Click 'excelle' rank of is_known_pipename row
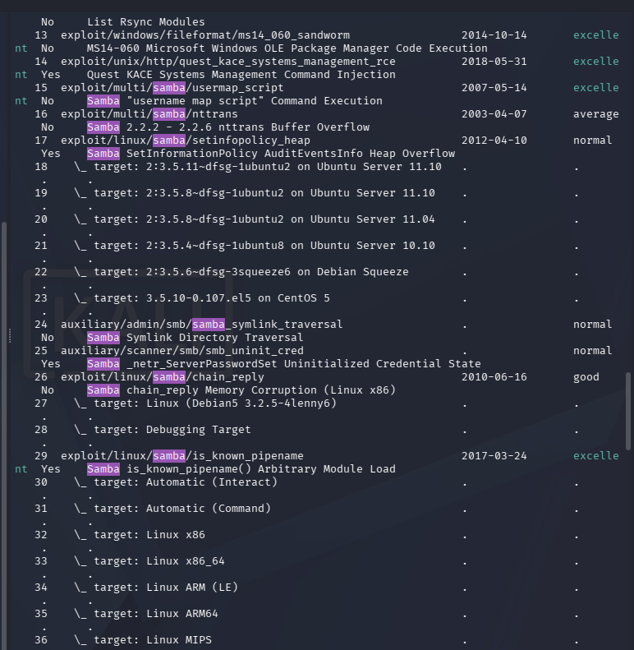The height and width of the screenshot is (650, 634). point(596,455)
